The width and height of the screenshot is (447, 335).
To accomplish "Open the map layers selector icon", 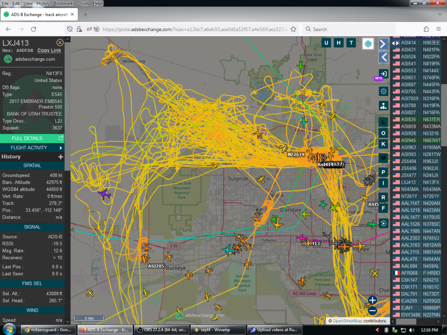I will tap(368, 44).
